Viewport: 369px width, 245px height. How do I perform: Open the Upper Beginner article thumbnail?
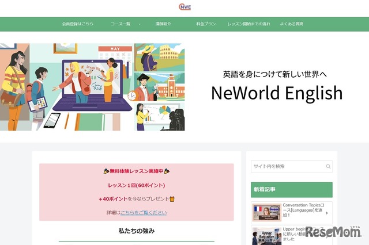pyautogui.click(x=267, y=236)
